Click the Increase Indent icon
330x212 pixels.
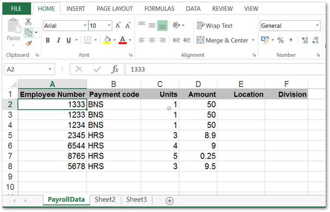[186, 40]
